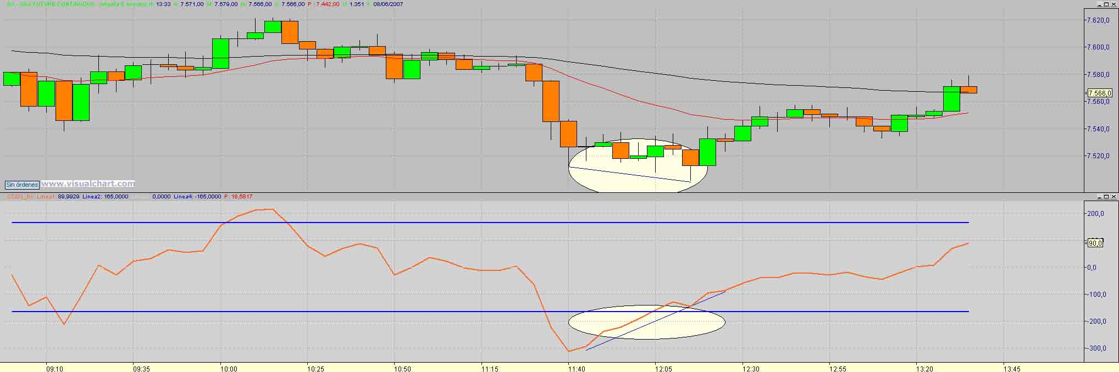The image size is (1119, 372).
Task: Click the 10:00 time axis label
Action: pyautogui.click(x=229, y=369)
